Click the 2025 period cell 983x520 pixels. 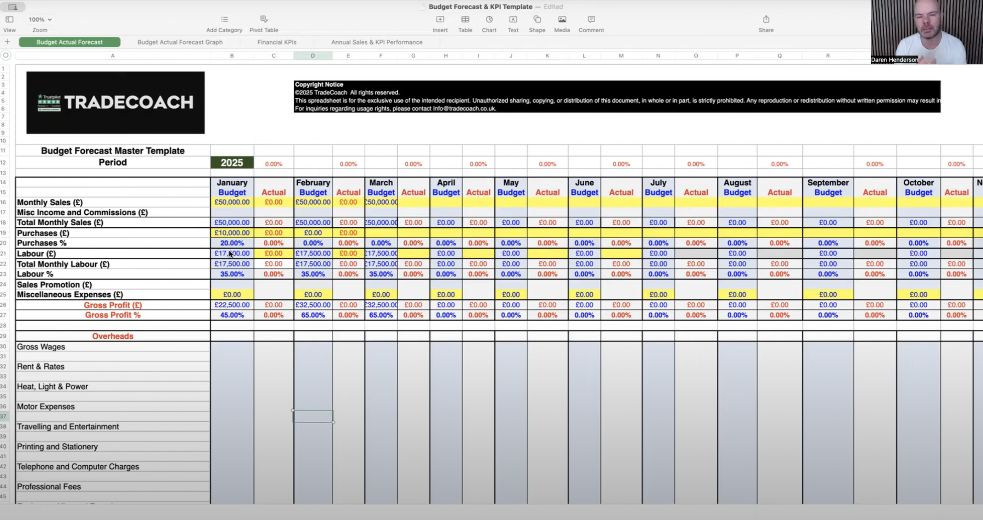232,163
